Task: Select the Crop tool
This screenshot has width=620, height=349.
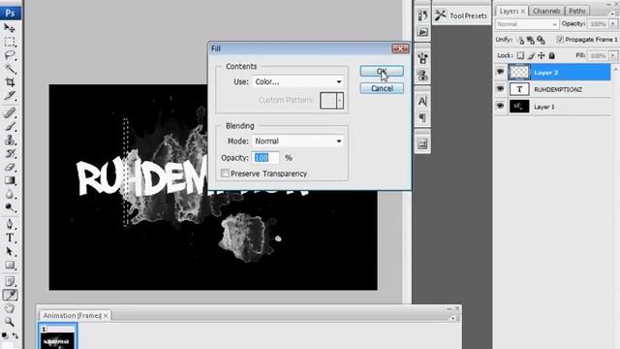Action: (x=10, y=81)
